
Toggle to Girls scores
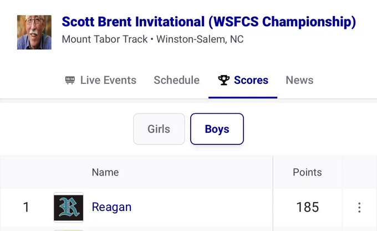pyautogui.click(x=159, y=129)
